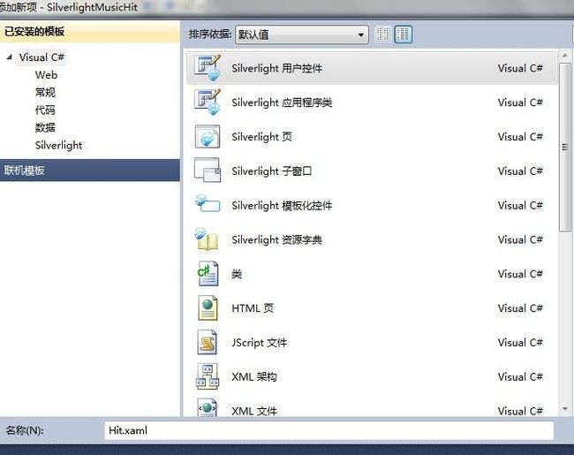The width and height of the screenshot is (574, 455).
Task: Click the template list scroll up arrow
Action: click(565, 56)
